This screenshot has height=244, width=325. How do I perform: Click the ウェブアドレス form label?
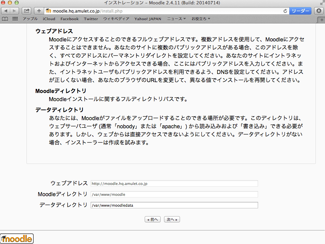[69, 183]
